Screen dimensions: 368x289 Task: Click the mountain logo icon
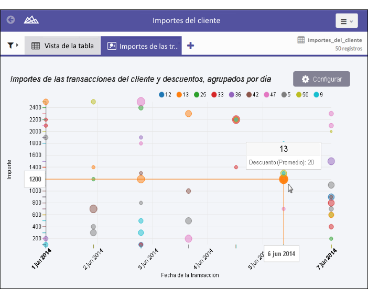31,20
